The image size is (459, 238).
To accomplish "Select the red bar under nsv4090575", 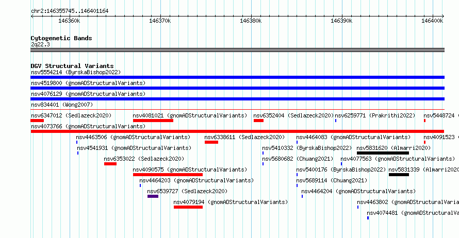I will 168,175.
